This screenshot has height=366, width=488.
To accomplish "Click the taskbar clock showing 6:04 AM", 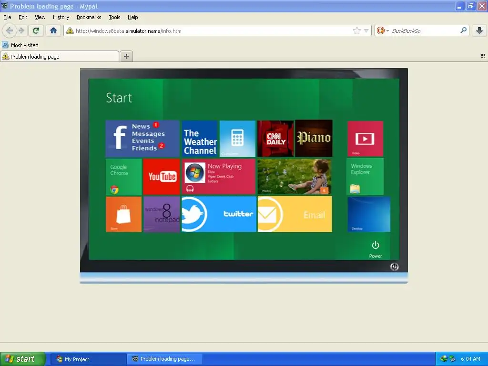I will click(x=470, y=359).
